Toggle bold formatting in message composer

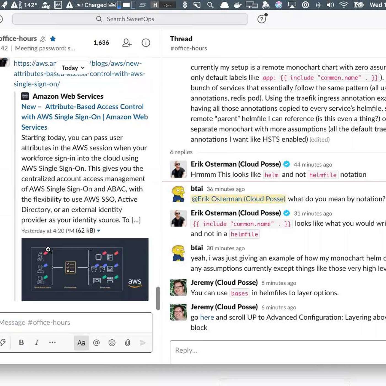tap(21, 342)
